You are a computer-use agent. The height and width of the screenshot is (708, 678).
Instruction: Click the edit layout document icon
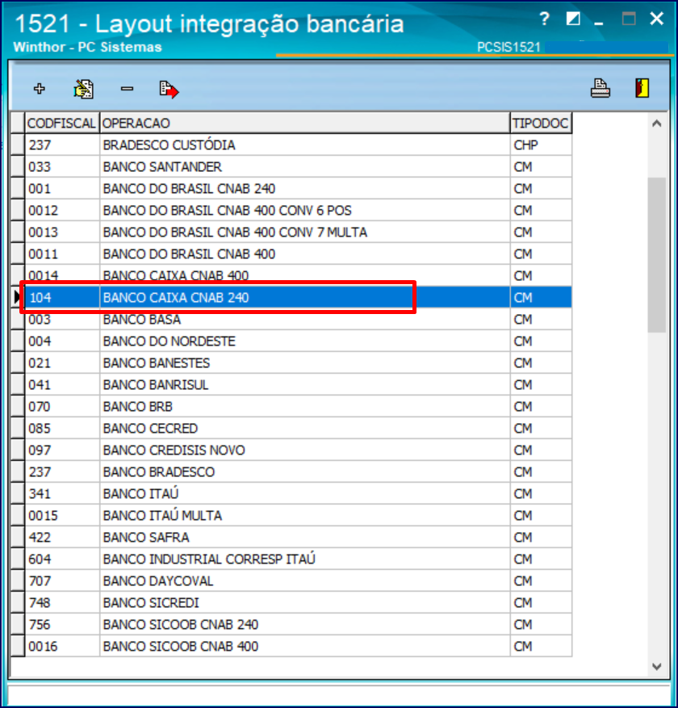pyautogui.click(x=83, y=89)
